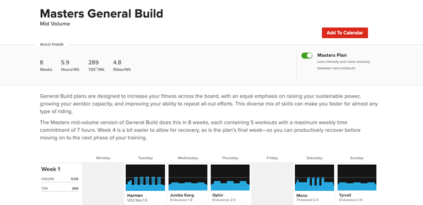Click the Build Phase tab label
Image resolution: width=423 pixels, height=205 pixels.
52,45
